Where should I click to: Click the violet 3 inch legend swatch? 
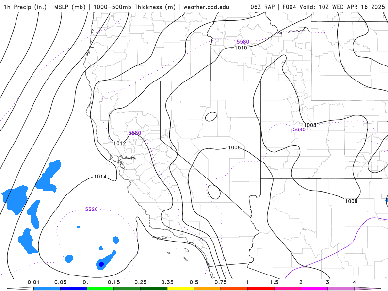[x=341, y=289]
